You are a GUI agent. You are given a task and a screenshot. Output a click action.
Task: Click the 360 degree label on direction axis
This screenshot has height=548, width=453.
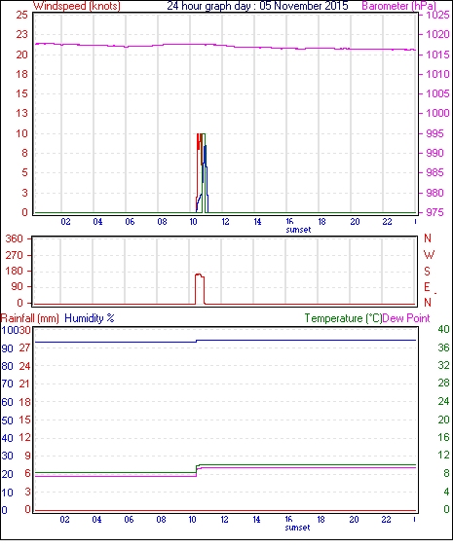click(14, 239)
